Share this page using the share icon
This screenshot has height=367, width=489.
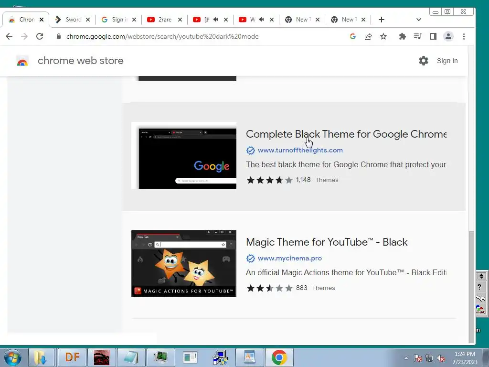pyautogui.click(x=368, y=36)
